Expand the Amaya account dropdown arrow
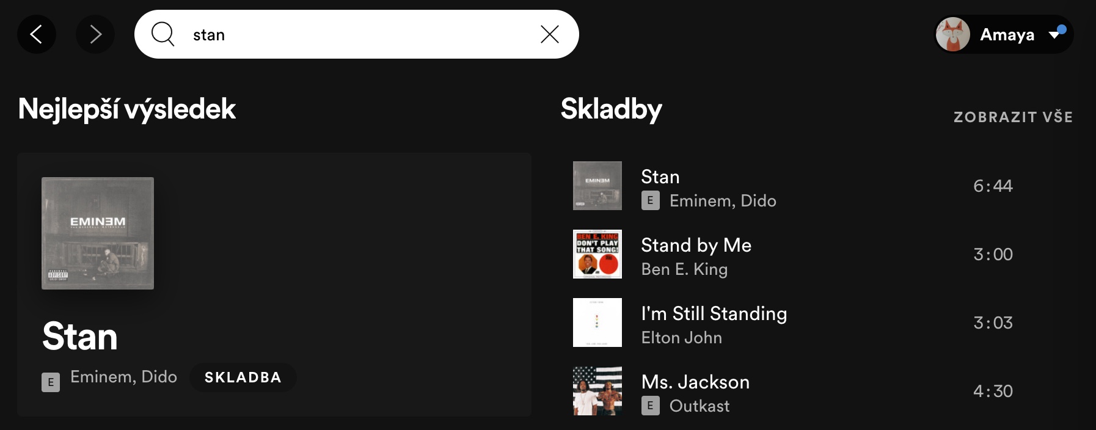Screen dimensions: 1096x430 [x=1054, y=35]
